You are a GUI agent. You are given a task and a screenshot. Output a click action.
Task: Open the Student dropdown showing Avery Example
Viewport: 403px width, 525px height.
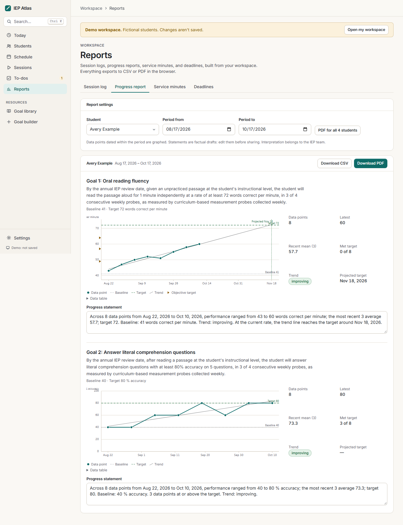pos(123,129)
